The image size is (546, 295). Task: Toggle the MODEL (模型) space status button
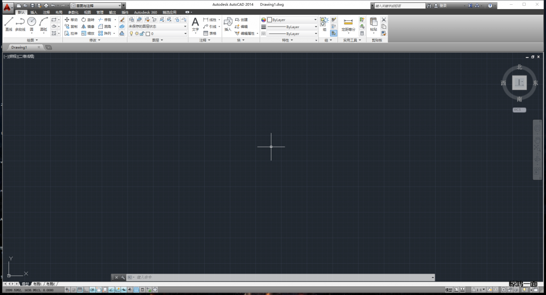point(449,290)
